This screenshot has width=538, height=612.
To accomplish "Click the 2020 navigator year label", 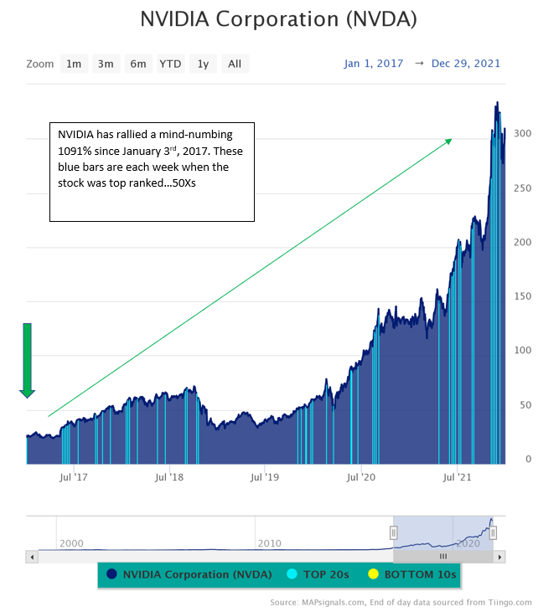I will [468, 543].
